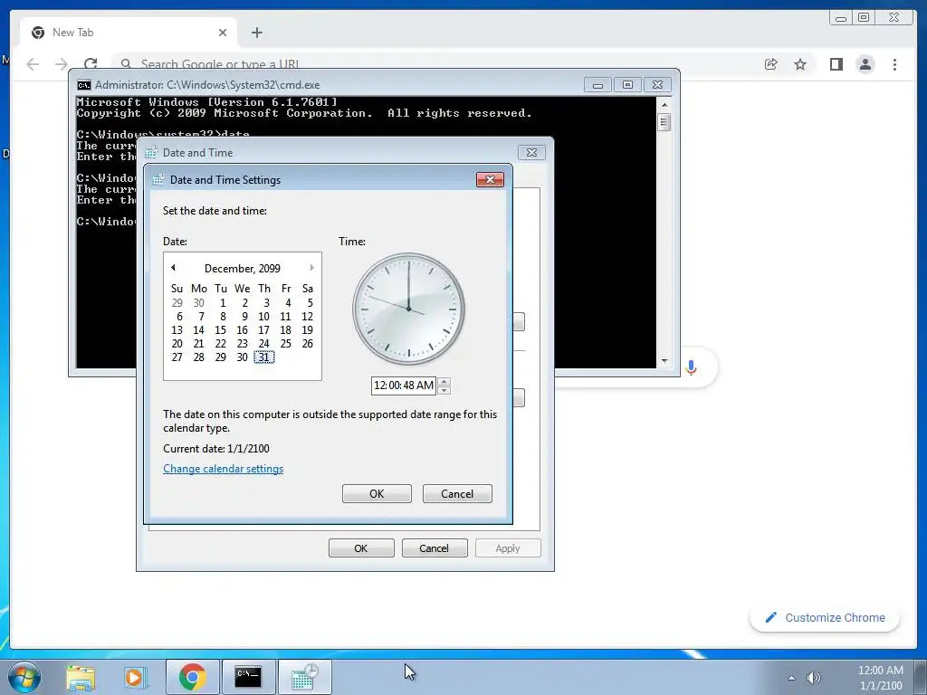Open the Windows Start menu
The height and width of the screenshot is (695, 927).
pyautogui.click(x=24, y=677)
